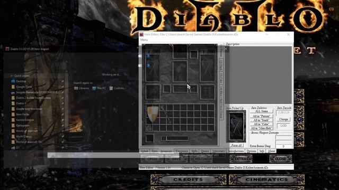Select Desktop in Item Import quick access
The width and height of the screenshot is (339, 190).
pos(21,81)
